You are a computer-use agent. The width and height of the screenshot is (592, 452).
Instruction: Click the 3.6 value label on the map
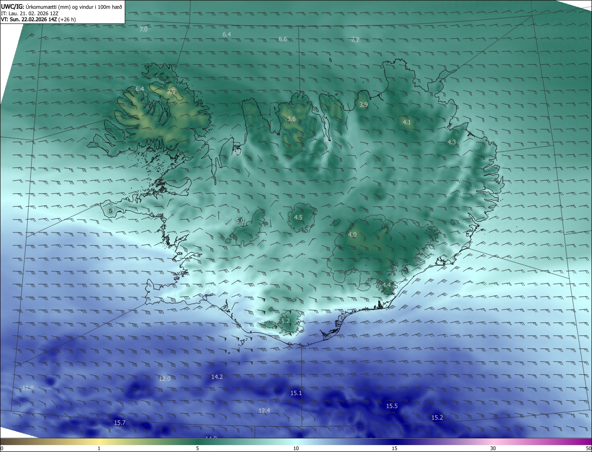tap(291, 119)
